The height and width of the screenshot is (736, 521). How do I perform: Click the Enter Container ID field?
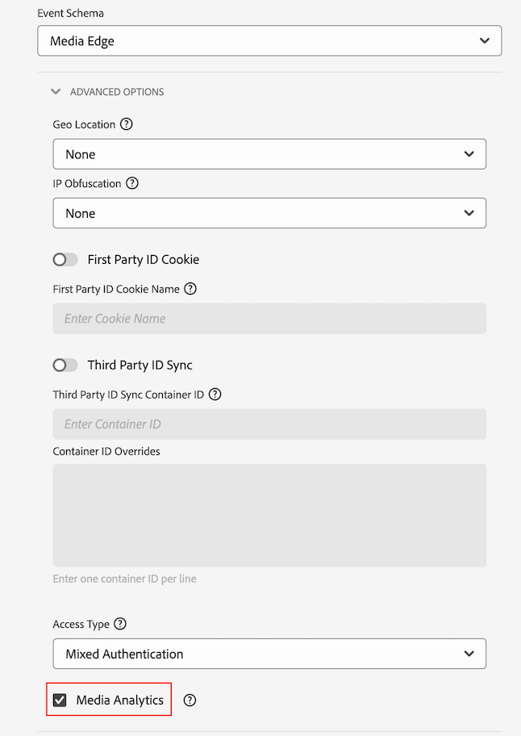[269, 424]
